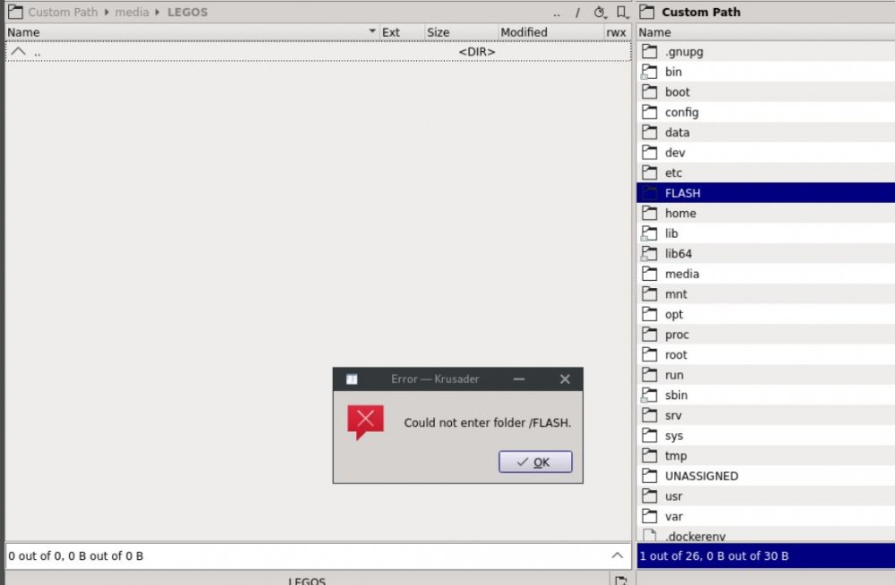The image size is (895, 585).
Task: Click the '1 out of 26' status bar
Action: pos(765,555)
